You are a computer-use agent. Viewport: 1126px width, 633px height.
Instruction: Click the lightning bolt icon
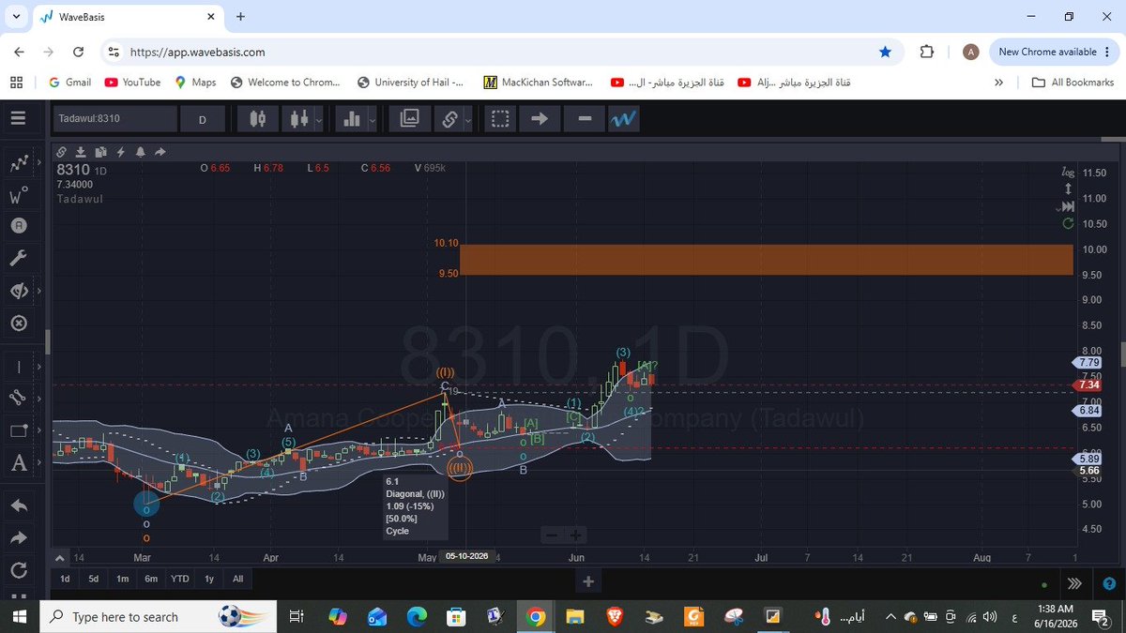[x=120, y=151]
